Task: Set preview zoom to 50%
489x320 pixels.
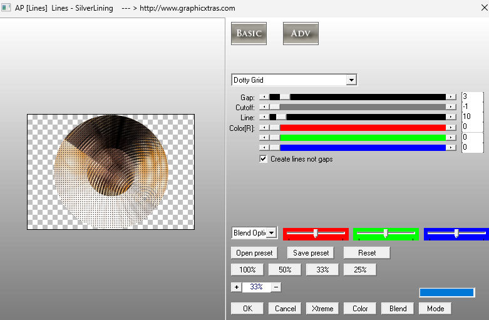Action: (x=285, y=270)
